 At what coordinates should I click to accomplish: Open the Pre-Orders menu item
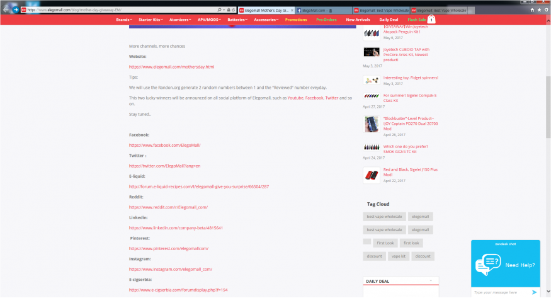(x=326, y=20)
